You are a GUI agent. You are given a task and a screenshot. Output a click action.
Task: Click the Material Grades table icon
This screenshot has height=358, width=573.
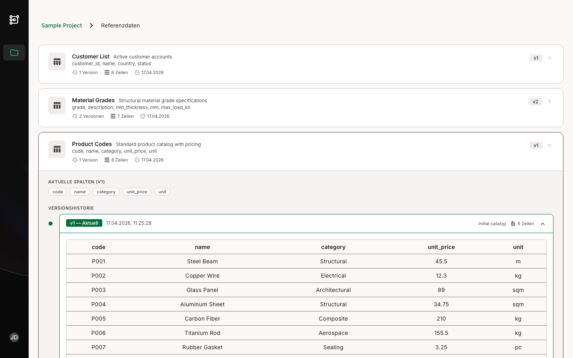tap(57, 105)
